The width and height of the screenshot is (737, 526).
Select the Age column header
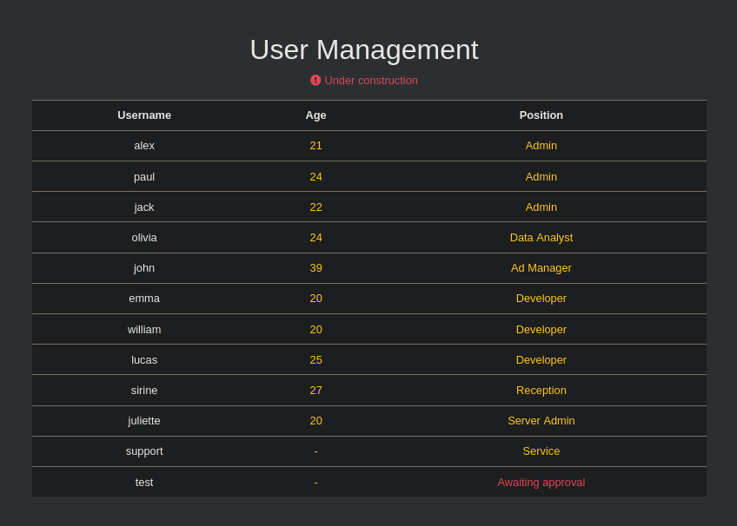coord(315,115)
